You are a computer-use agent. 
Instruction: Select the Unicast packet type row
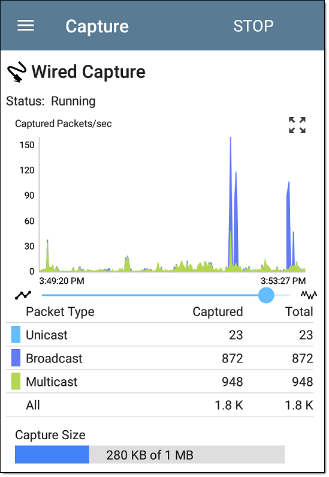[160, 335]
